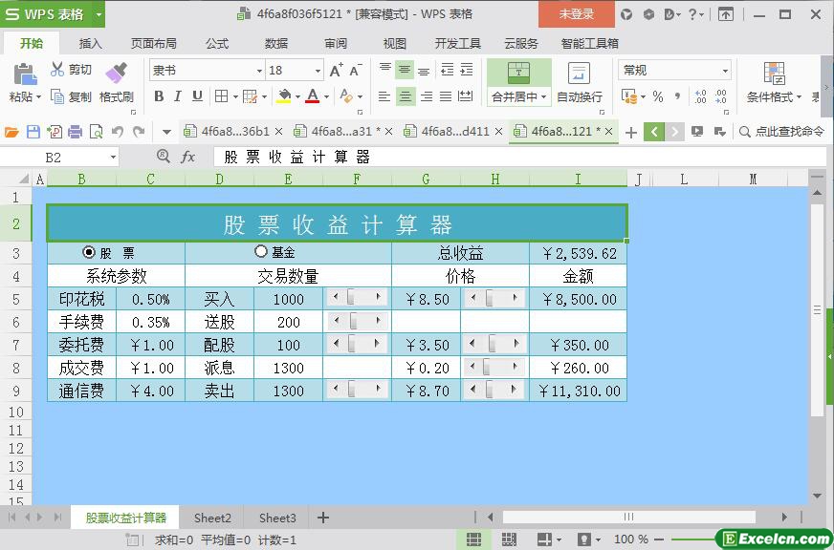Switch to the Sheet2 worksheet tab

tap(212, 518)
